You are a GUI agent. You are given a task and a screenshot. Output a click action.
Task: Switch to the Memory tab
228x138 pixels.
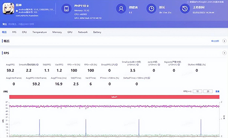point(57,32)
